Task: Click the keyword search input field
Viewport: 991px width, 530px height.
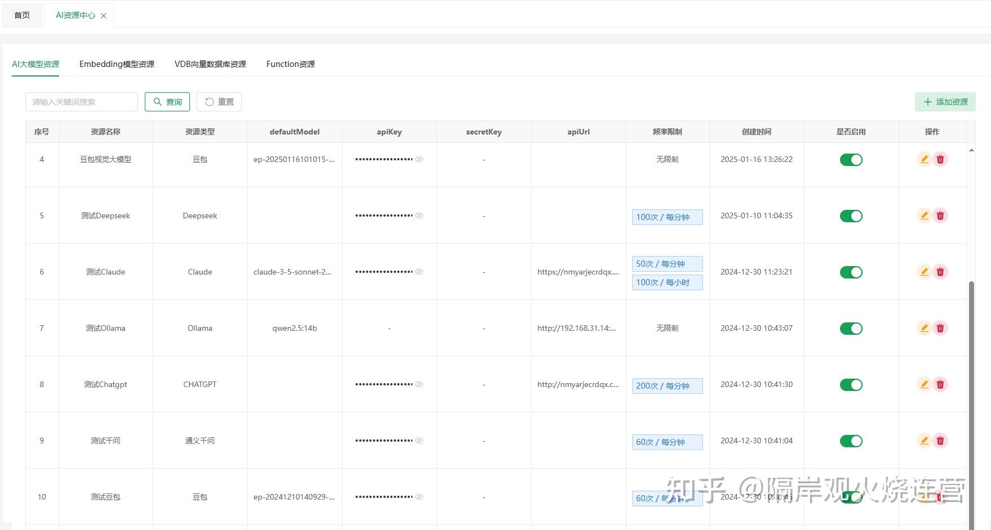Action: point(81,102)
